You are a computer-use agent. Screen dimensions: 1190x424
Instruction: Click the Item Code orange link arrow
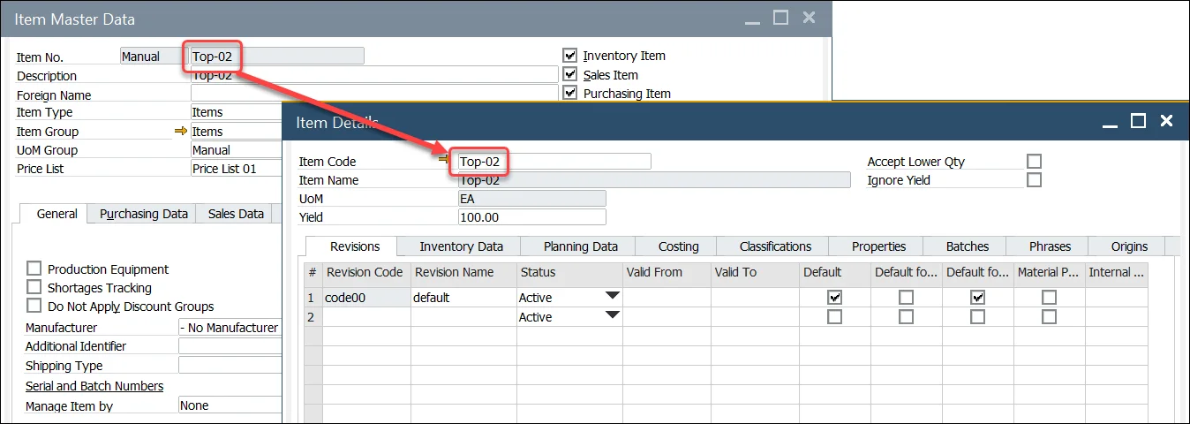(x=444, y=158)
